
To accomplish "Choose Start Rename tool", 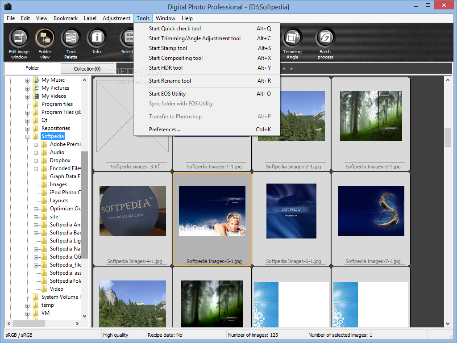I will pos(207,81).
